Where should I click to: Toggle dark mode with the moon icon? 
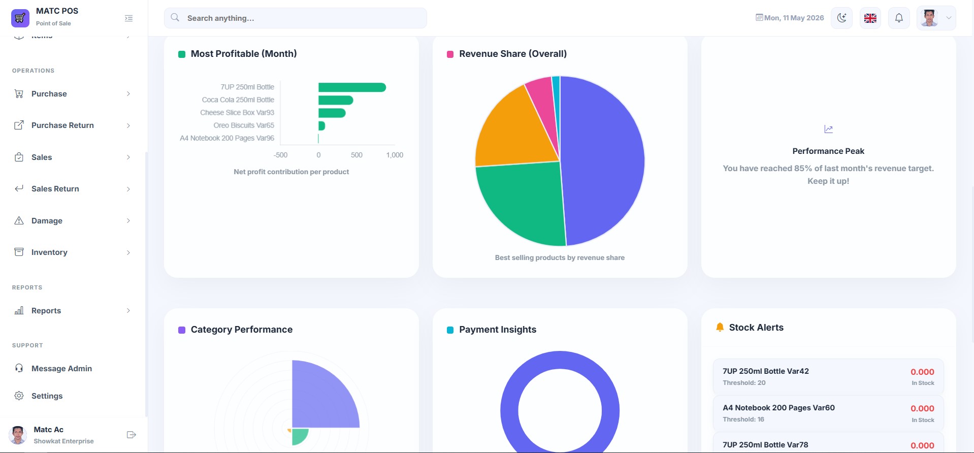point(841,18)
